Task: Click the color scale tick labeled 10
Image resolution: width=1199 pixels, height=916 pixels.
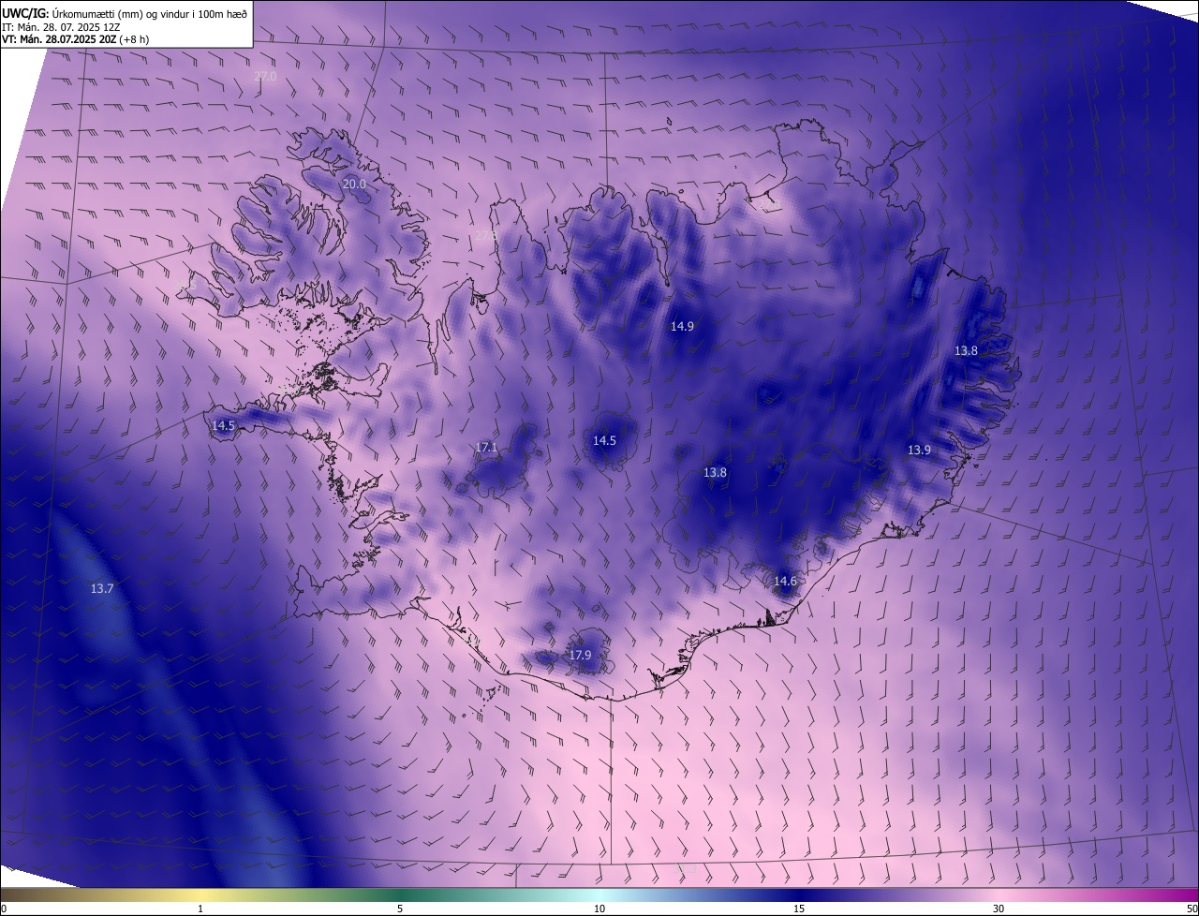Action: (x=599, y=909)
